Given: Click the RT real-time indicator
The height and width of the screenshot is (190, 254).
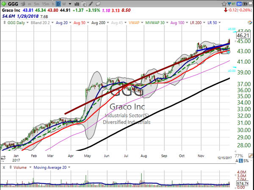Looking at the screenshot, I should coord(233,4).
